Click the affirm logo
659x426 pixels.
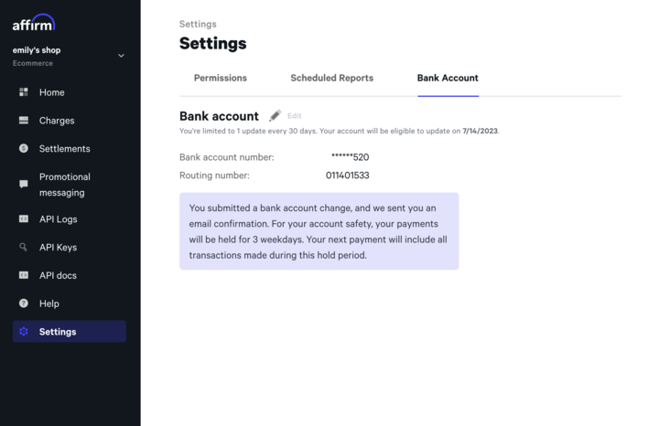coord(34,23)
